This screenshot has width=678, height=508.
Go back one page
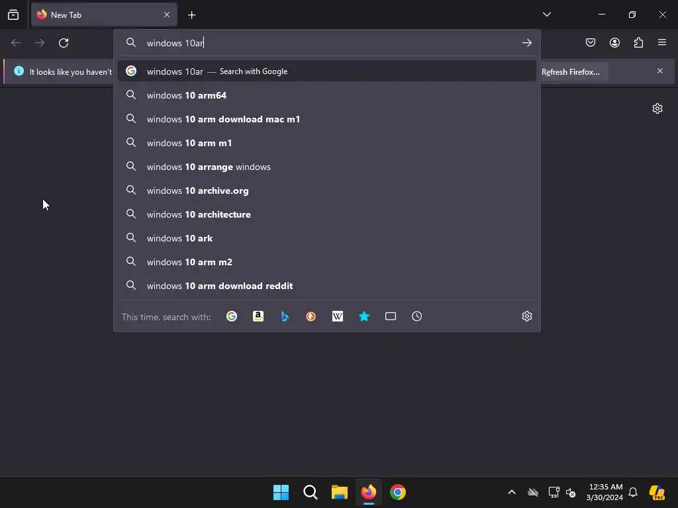tap(16, 43)
